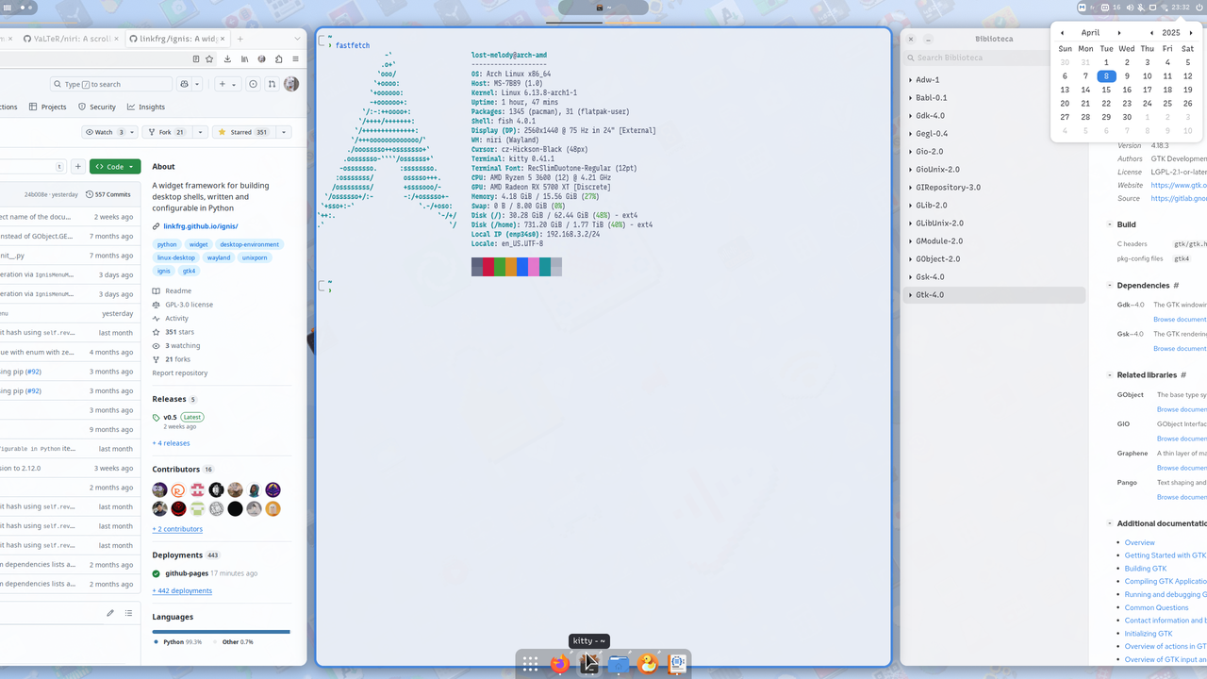The height and width of the screenshot is (679, 1207).
Task: Open Firefox downloads icon
Action: tap(227, 58)
